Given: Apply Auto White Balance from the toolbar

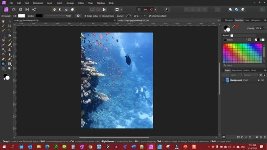Looking at the screenshot, I should pyautogui.click(x=72, y=10).
